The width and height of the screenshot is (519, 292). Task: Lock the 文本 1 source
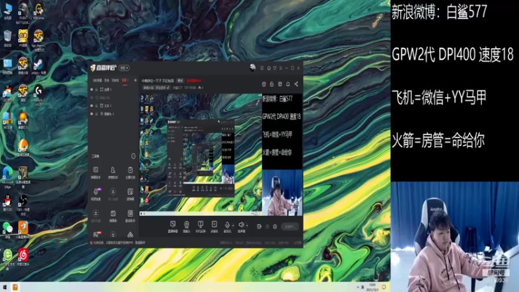coord(97,106)
